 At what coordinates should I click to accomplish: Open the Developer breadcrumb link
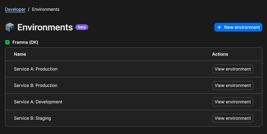point(15,9)
